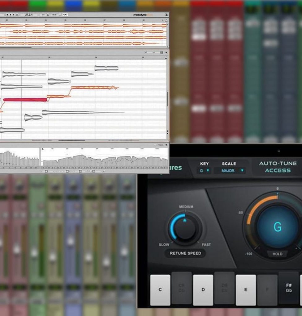
Task: Toggle the side panel icon beside Melodyne logo
Action: (166, 15)
